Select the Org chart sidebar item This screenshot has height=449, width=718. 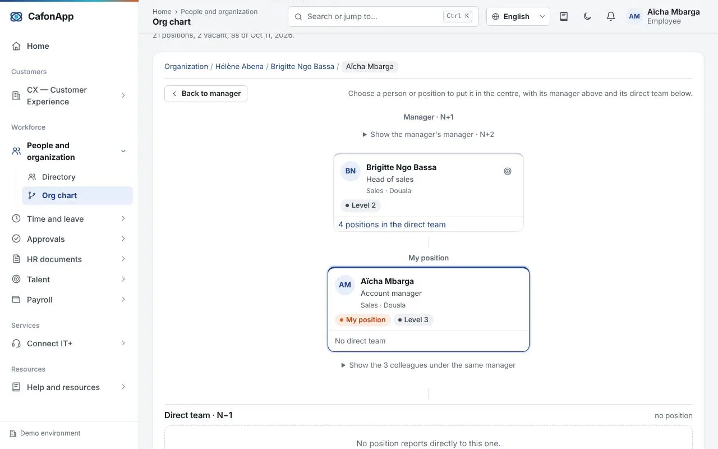[77, 195]
